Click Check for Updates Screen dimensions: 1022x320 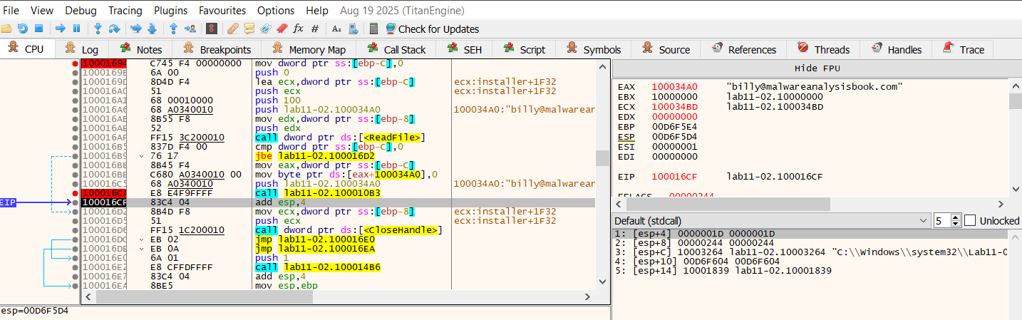point(432,29)
